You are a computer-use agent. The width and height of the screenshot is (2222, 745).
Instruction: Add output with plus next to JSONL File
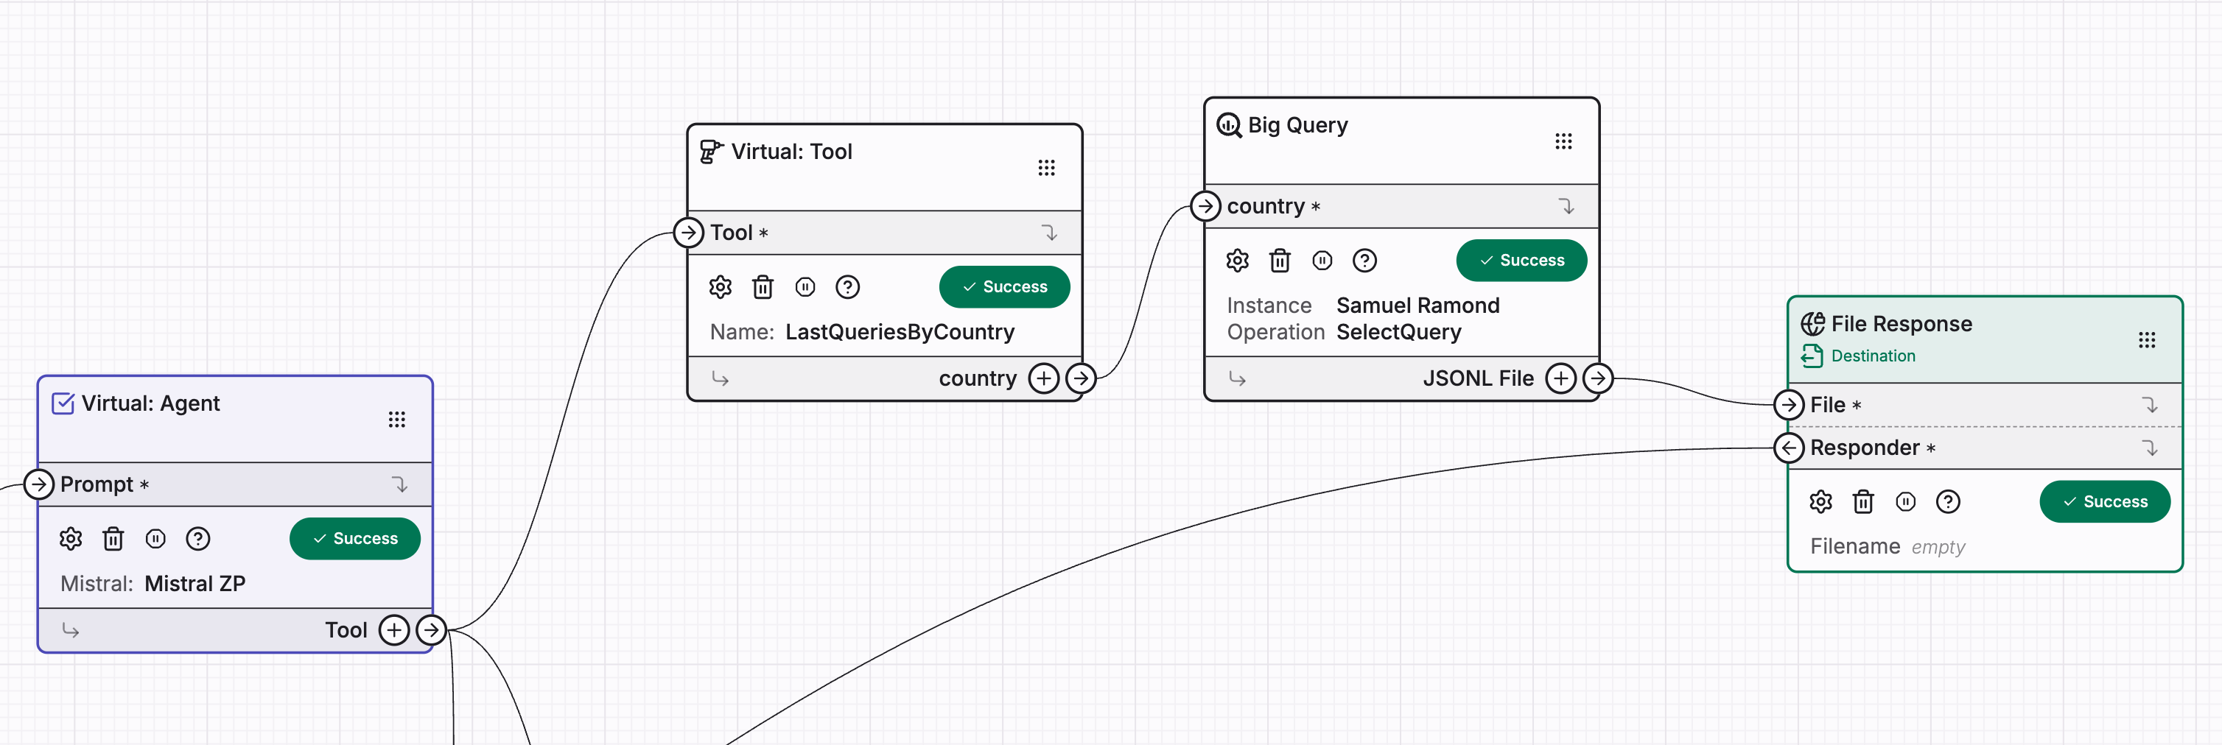click(1560, 378)
